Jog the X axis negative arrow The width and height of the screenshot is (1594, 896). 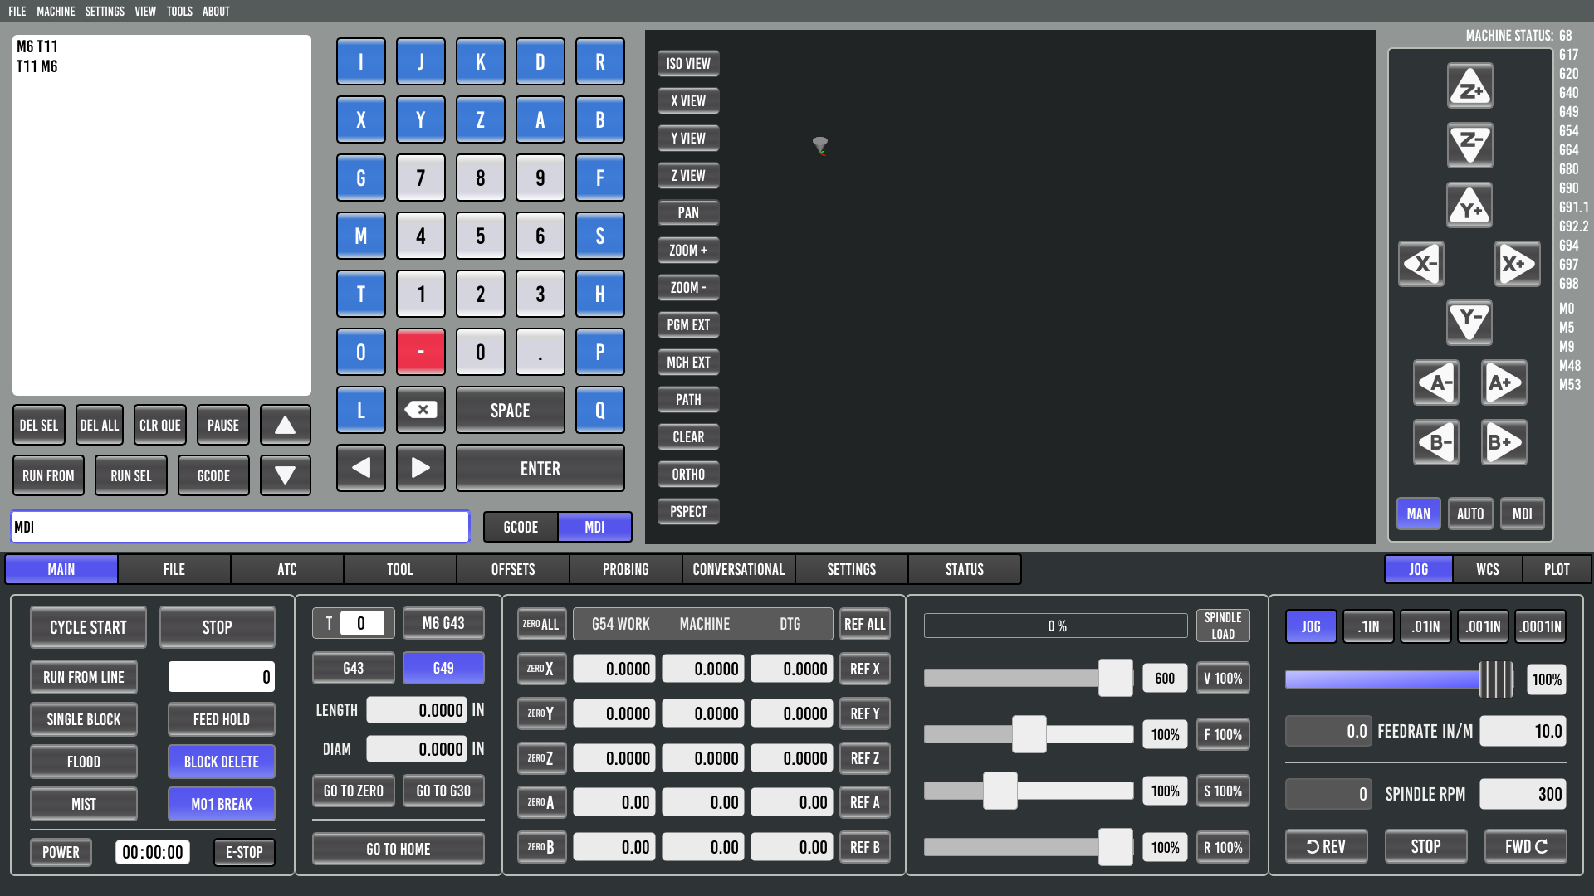click(1421, 265)
